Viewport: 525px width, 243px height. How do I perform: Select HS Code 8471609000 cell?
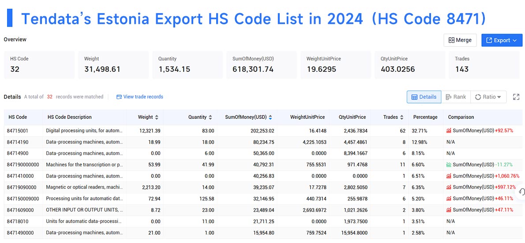coord(19,210)
